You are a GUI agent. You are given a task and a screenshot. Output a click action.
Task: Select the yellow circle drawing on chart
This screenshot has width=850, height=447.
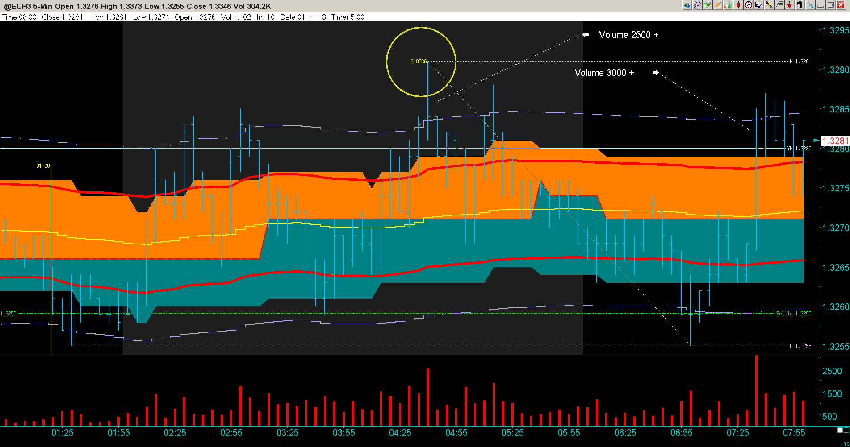(421, 62)
